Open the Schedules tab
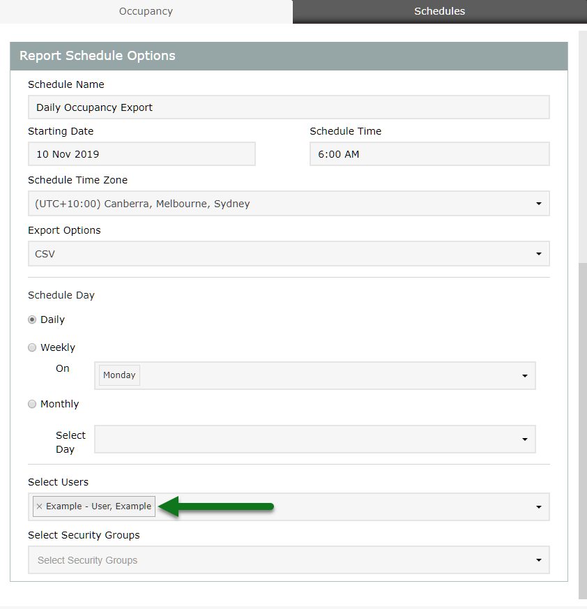Screen dimensions: 587x609 439,12
